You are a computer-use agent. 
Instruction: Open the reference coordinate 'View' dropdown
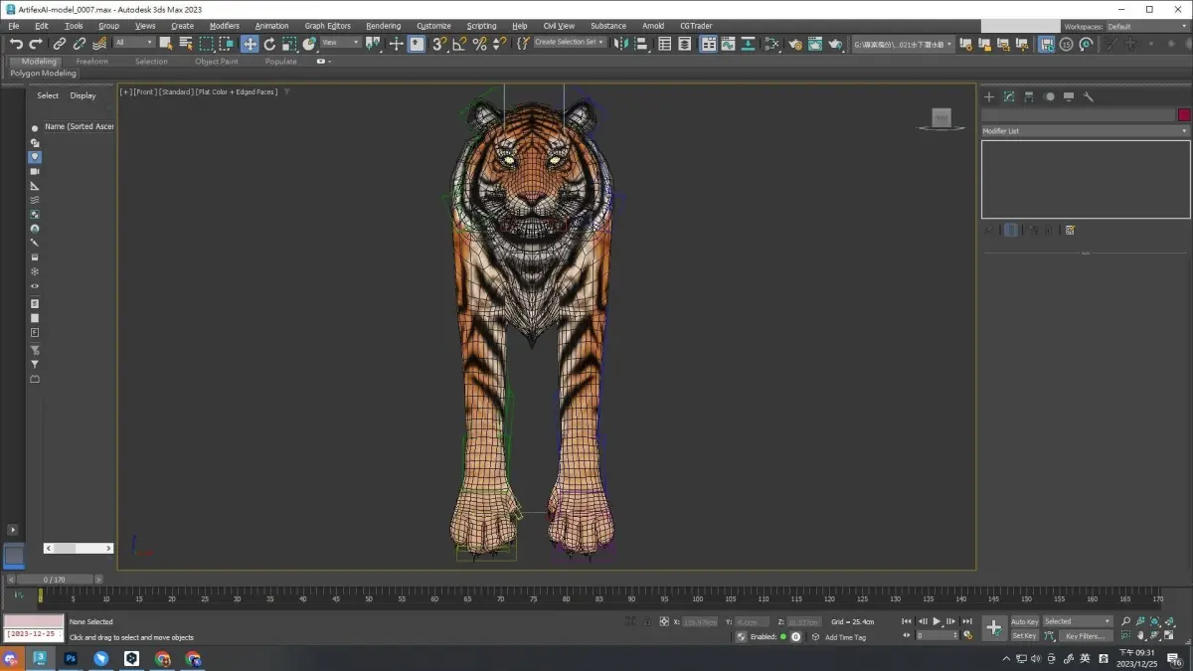(340, 43)
